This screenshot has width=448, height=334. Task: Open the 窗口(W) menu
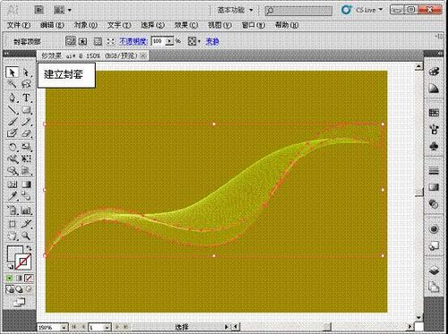pos(254,25)
